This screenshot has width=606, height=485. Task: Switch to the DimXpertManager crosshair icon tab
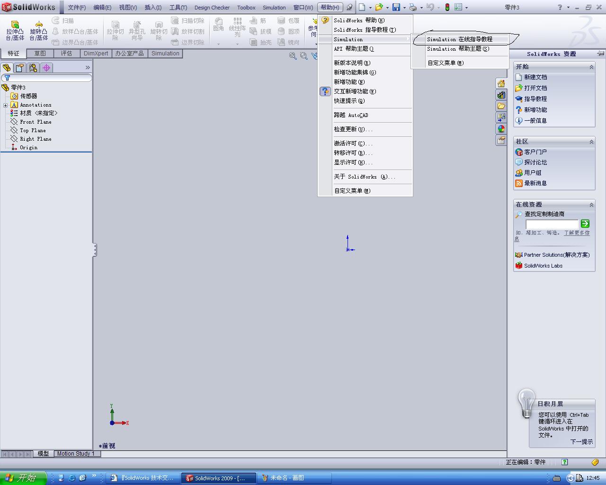tap(46, 68)
